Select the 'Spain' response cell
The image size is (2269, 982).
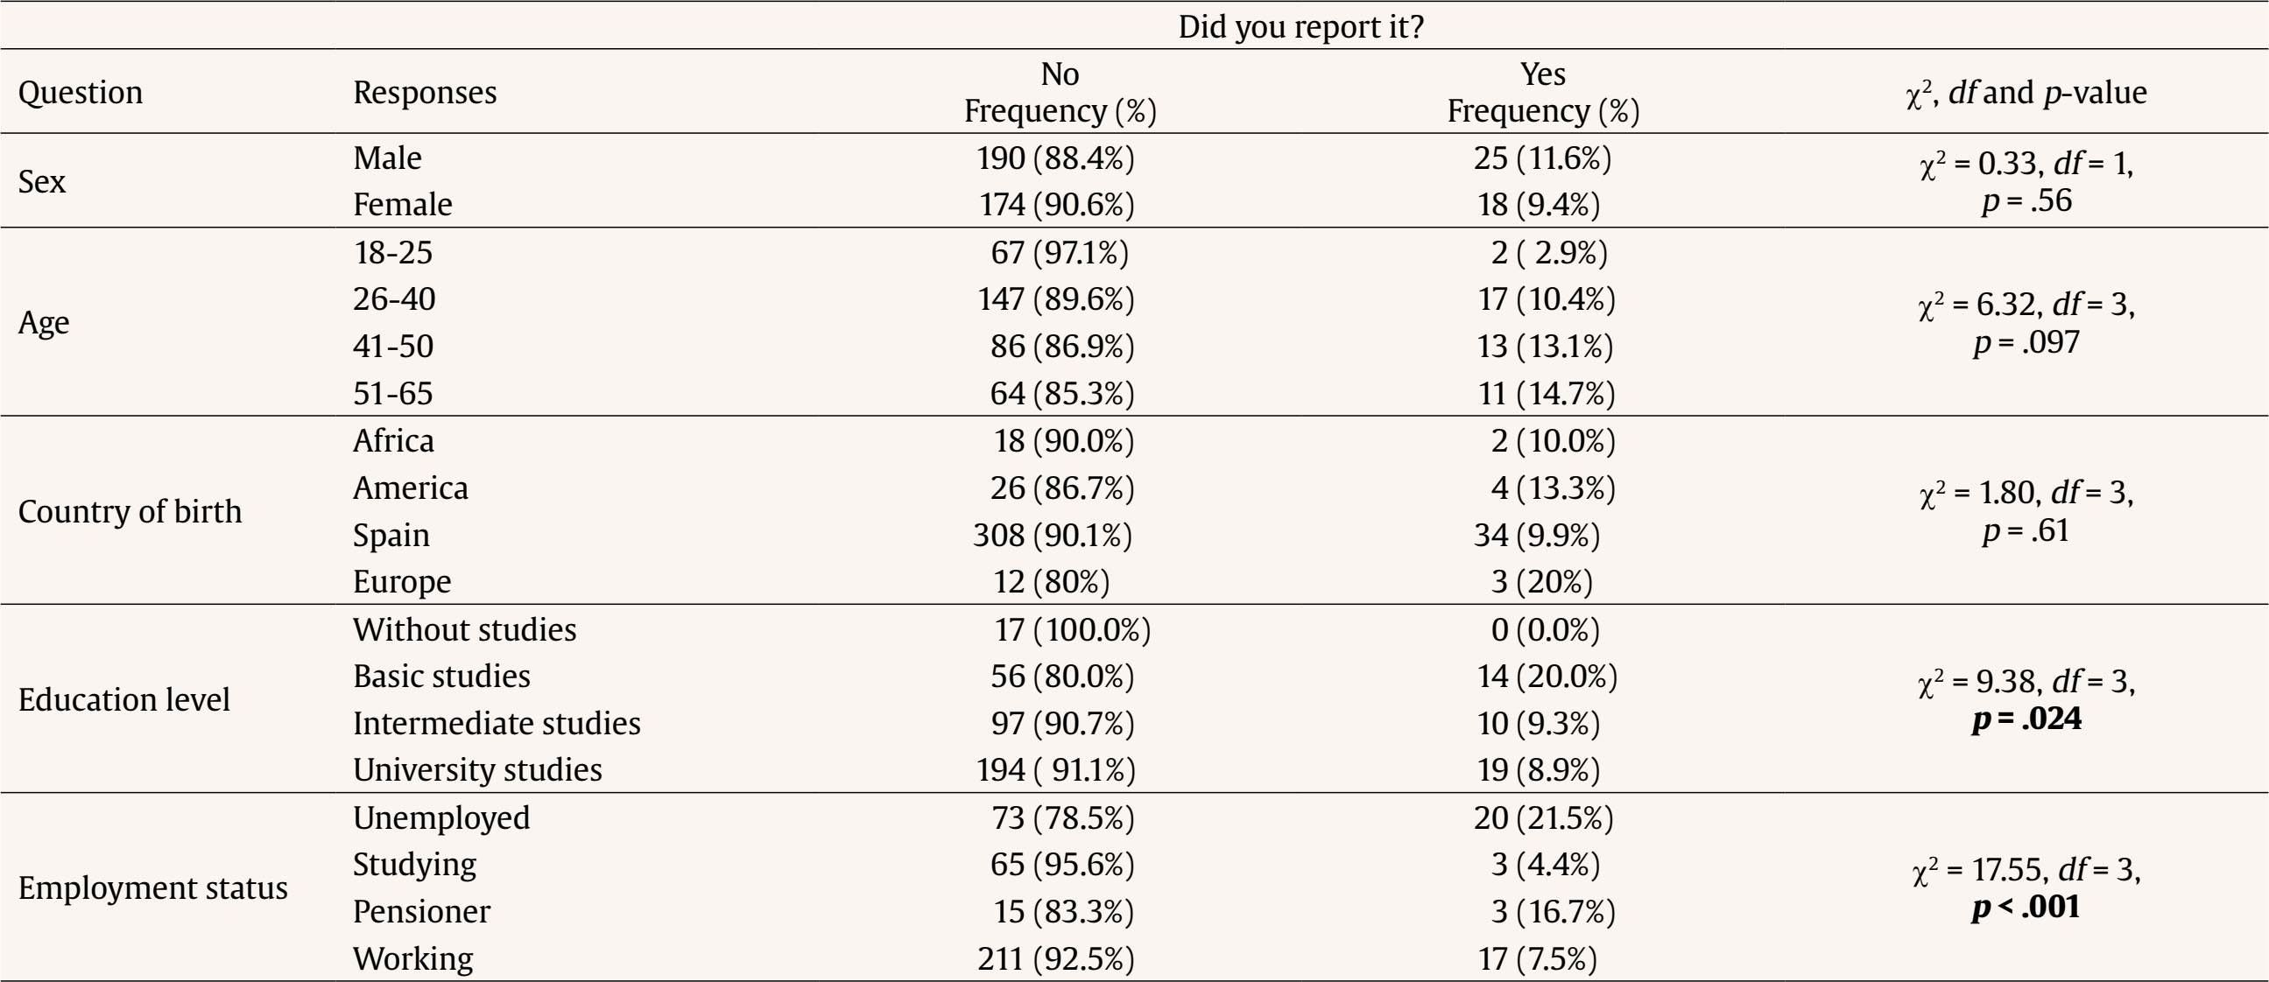click(391, 535)
